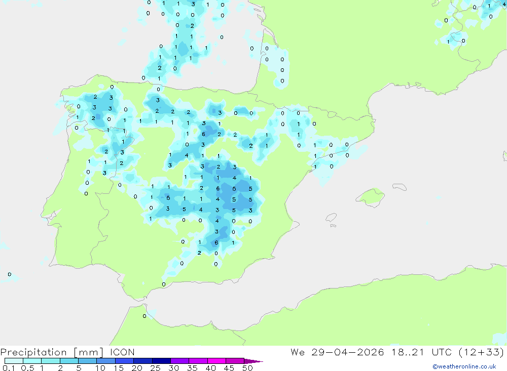The height and width of the screenshot is (371, 507).
Task: Click the legend value '0.1'
Action: click(9, 368)
